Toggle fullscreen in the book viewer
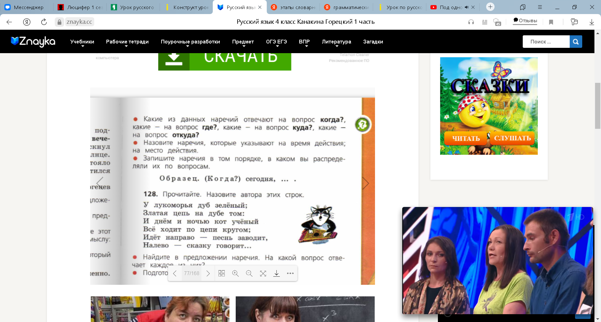Viewport: 601px width, 322px height. 263,274
